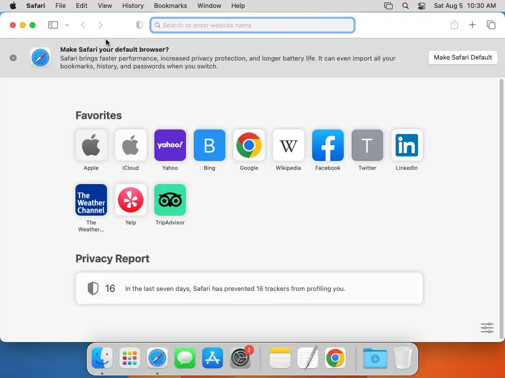Open the Google favorite
The width and height of the screenshot is (505, 378).
coord(249,145)
